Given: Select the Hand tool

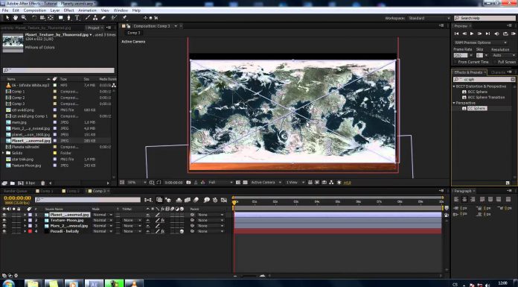Looking at the screenshot, I should [15, 18].
